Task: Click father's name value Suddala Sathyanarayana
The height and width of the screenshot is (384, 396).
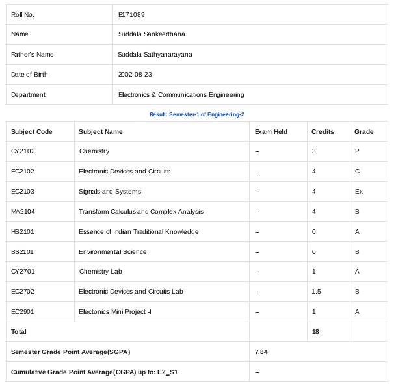Action: [155, 54]
